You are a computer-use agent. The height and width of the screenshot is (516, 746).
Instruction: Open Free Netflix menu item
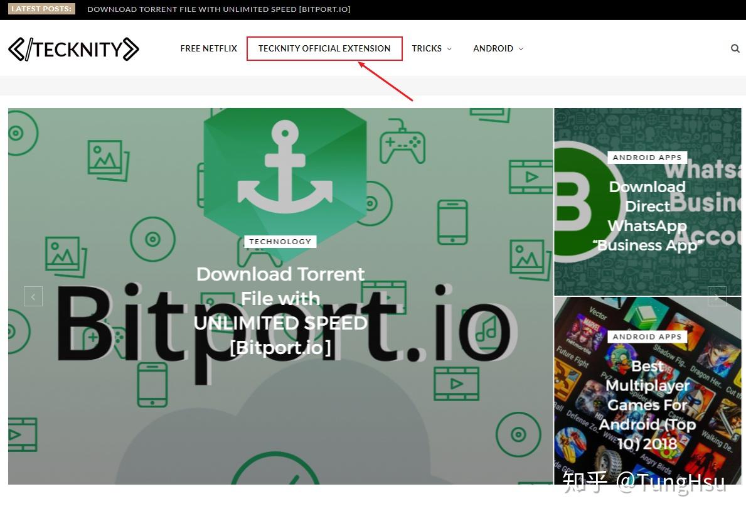tap(208, 48)
